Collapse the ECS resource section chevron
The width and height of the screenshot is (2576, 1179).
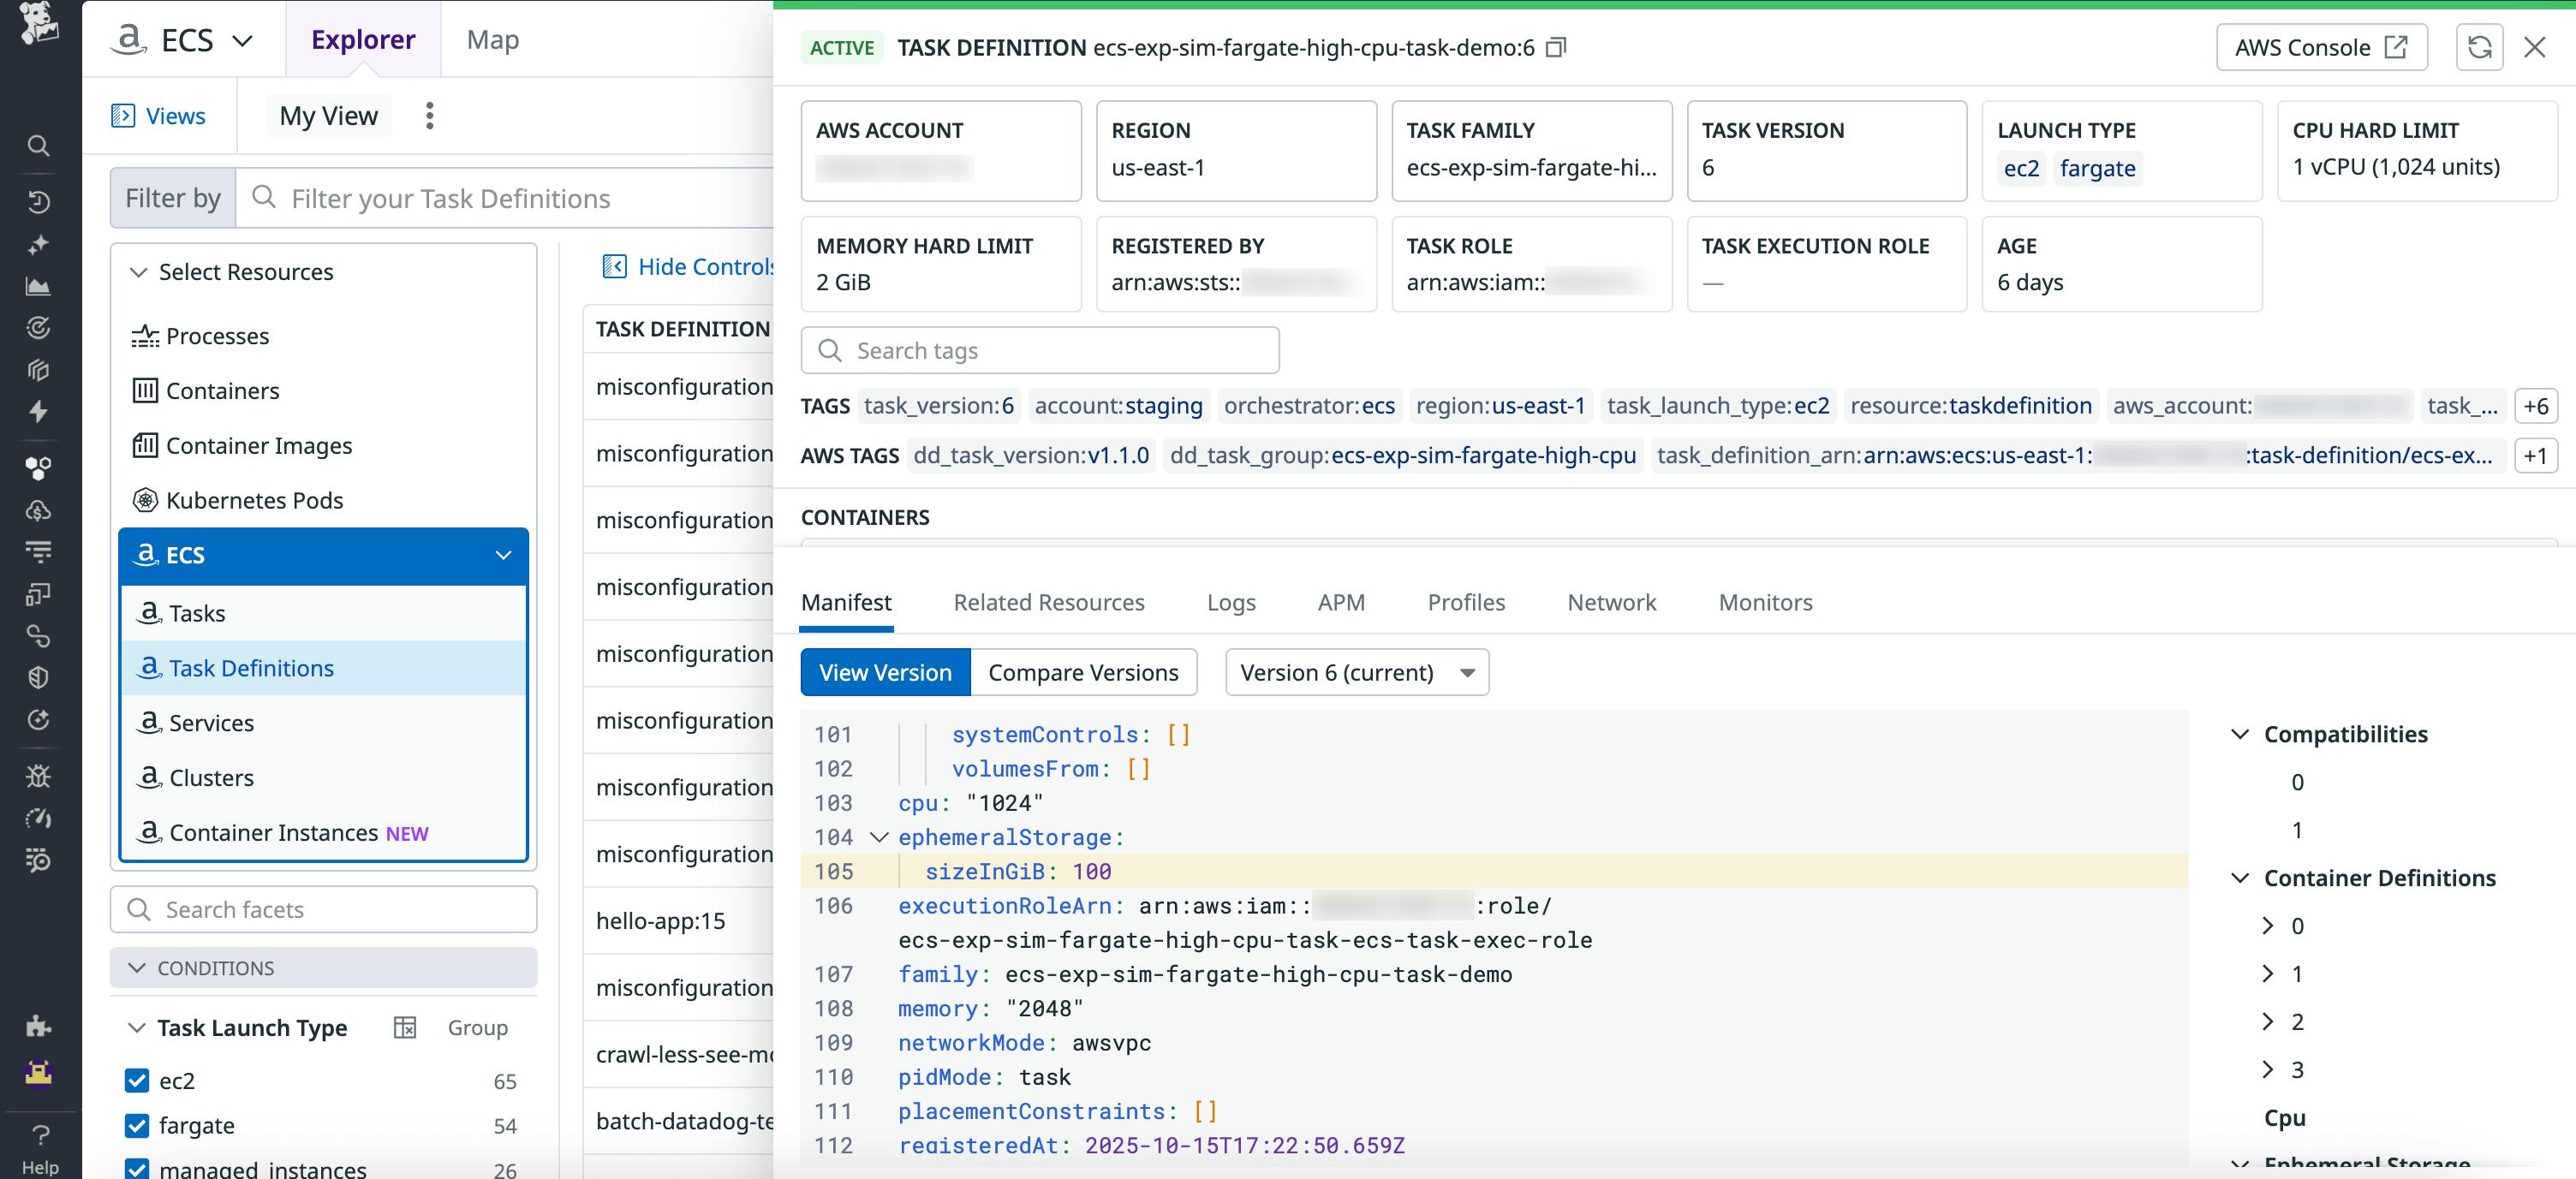pyautogui.click(x=503, y=555)
